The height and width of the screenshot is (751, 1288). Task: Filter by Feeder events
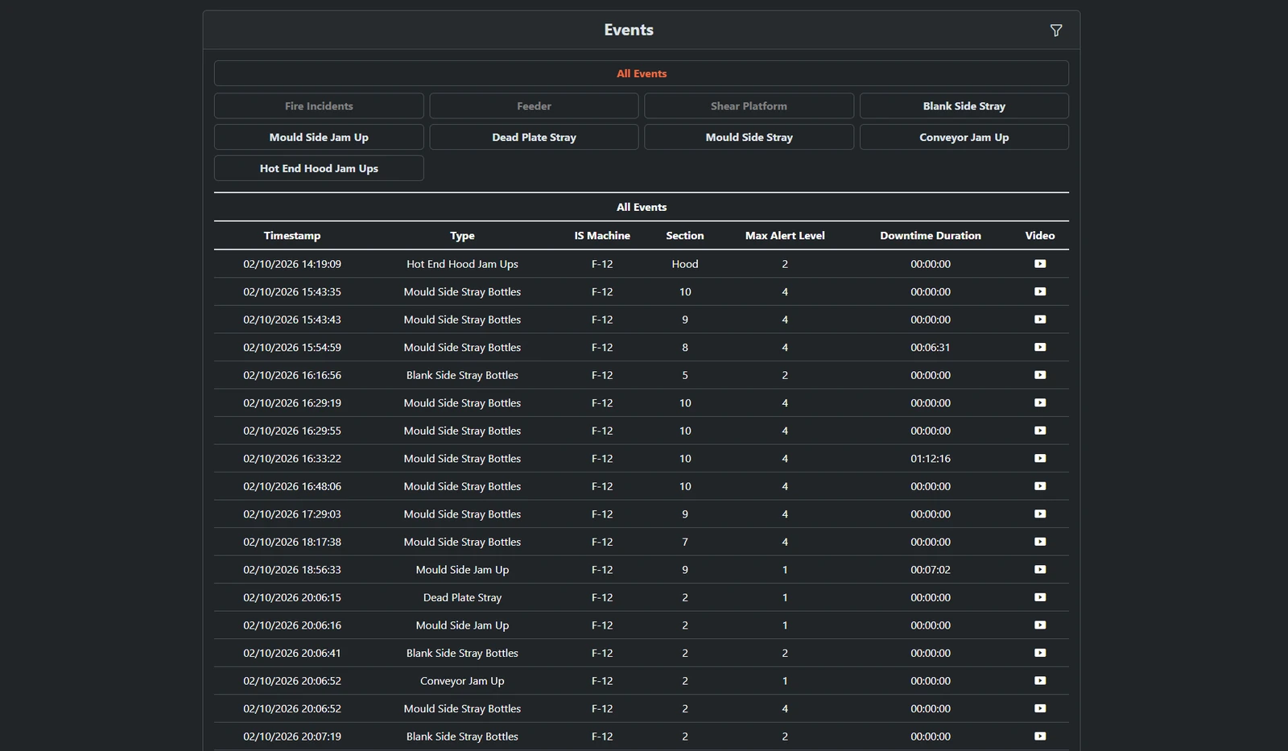click(534, 106)
